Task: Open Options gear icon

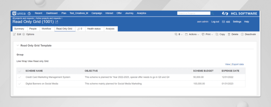Action: coord(24,34)
